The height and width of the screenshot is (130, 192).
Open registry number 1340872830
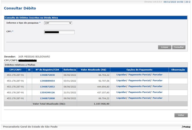click(47, 75)
